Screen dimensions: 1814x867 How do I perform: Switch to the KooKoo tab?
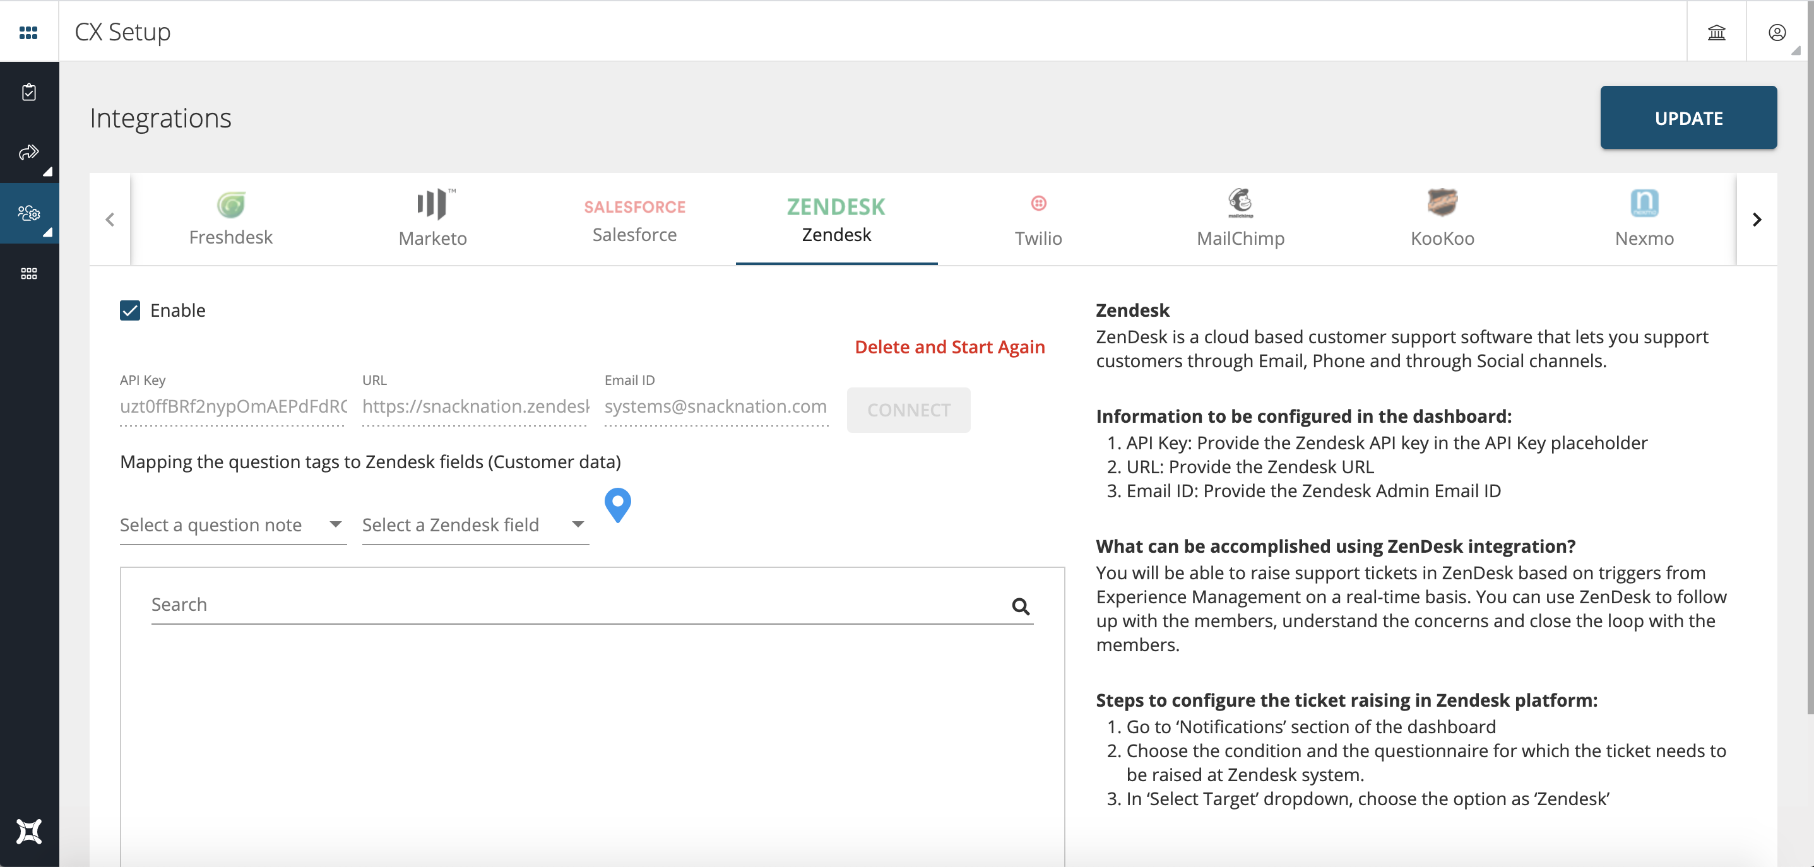1442,219
